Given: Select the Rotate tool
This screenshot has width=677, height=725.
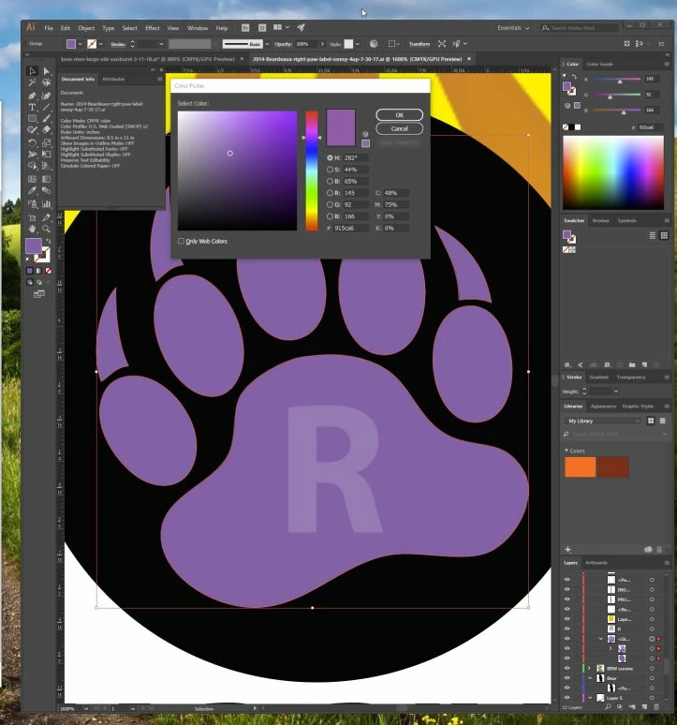Looking at the screenshot, I should coord(33,143).
